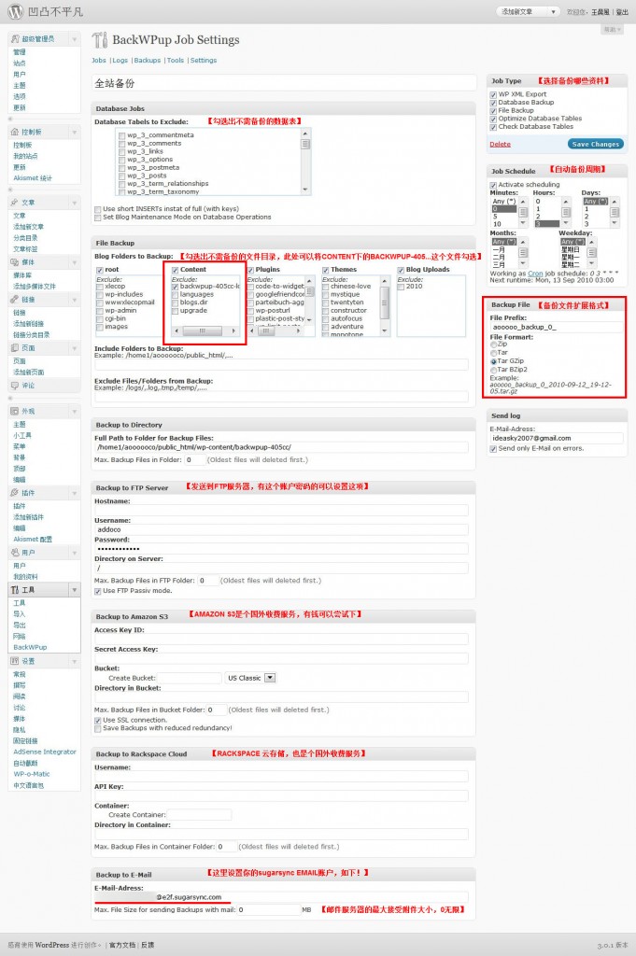Collapse the 外观 sidebar section arrow
The height and width of the screenshot is (956, 636).
75,412
